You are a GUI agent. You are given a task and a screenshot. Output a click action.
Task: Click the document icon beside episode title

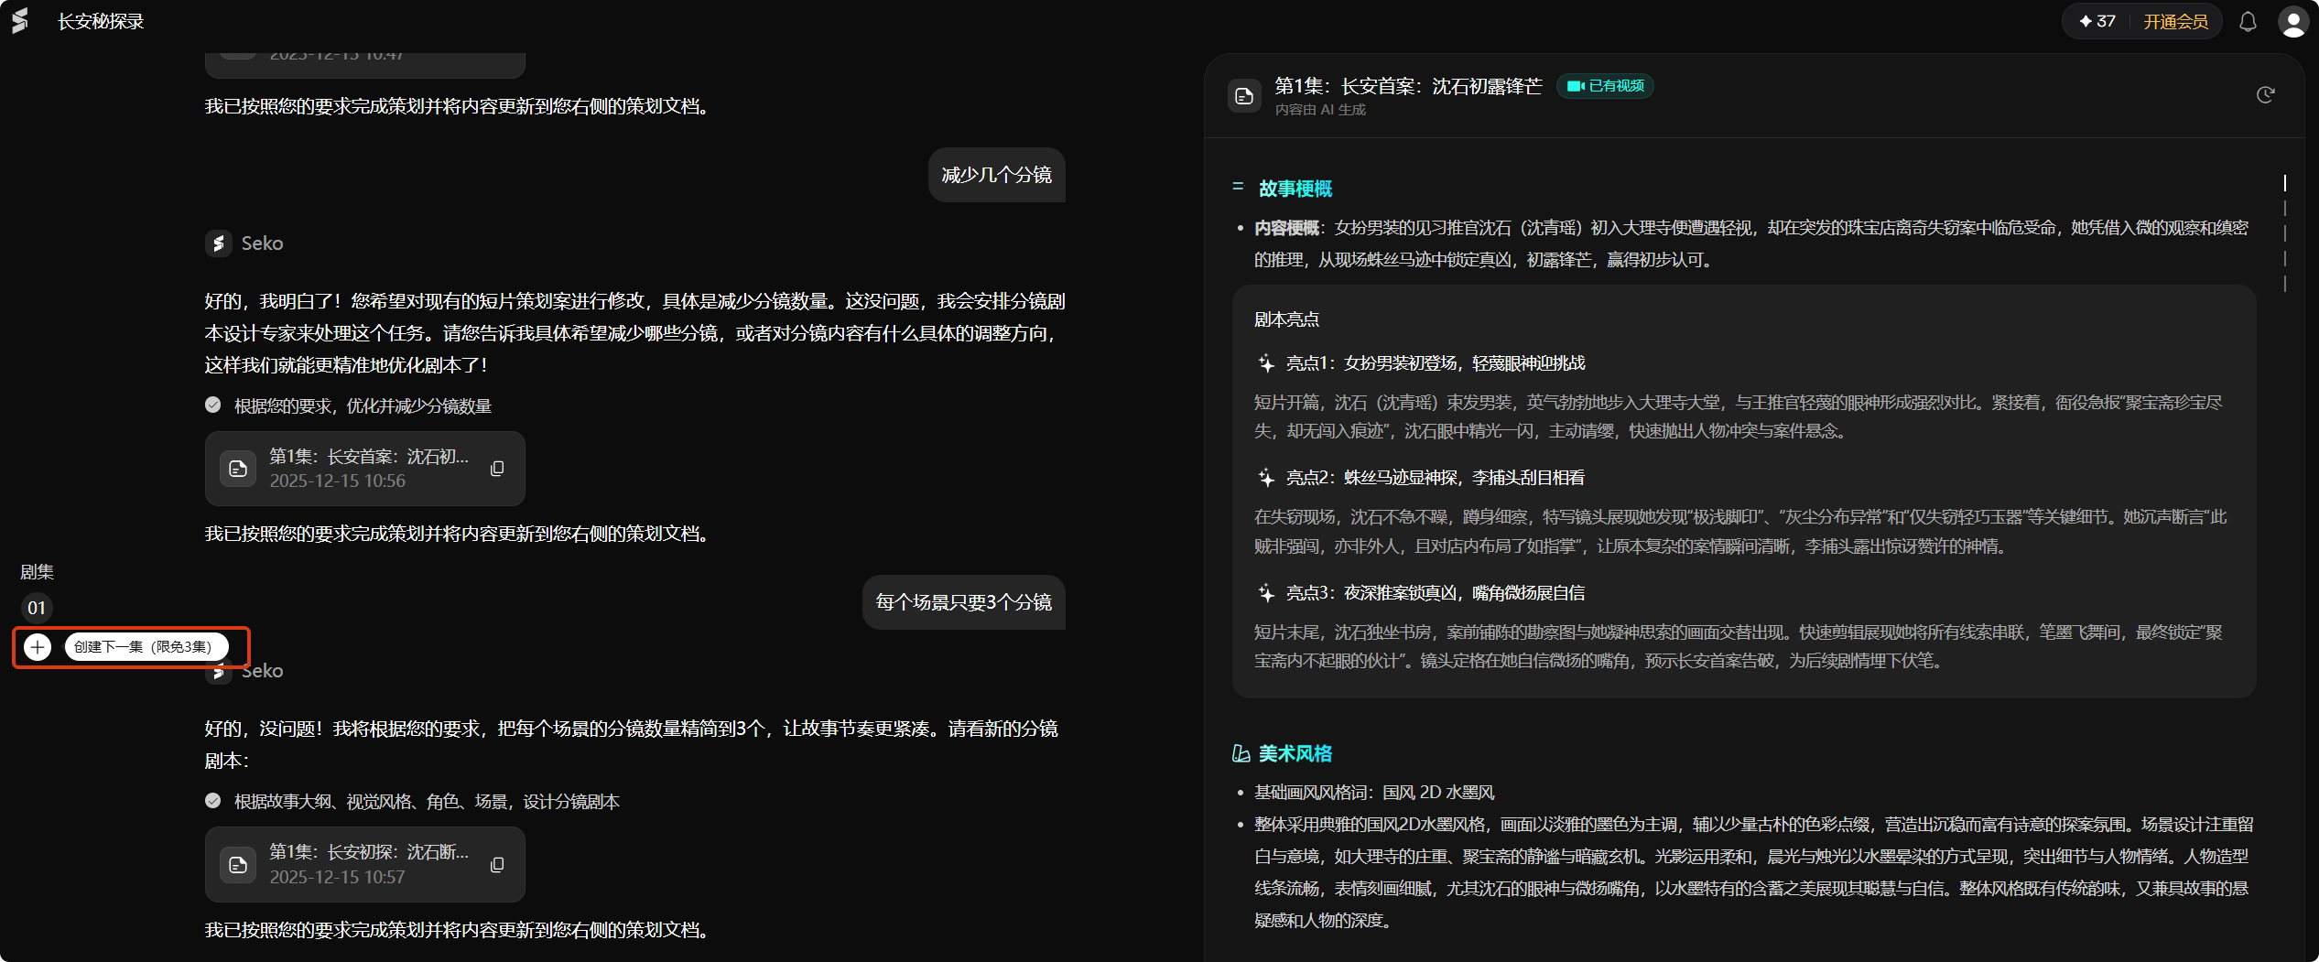coord(1244,96)
